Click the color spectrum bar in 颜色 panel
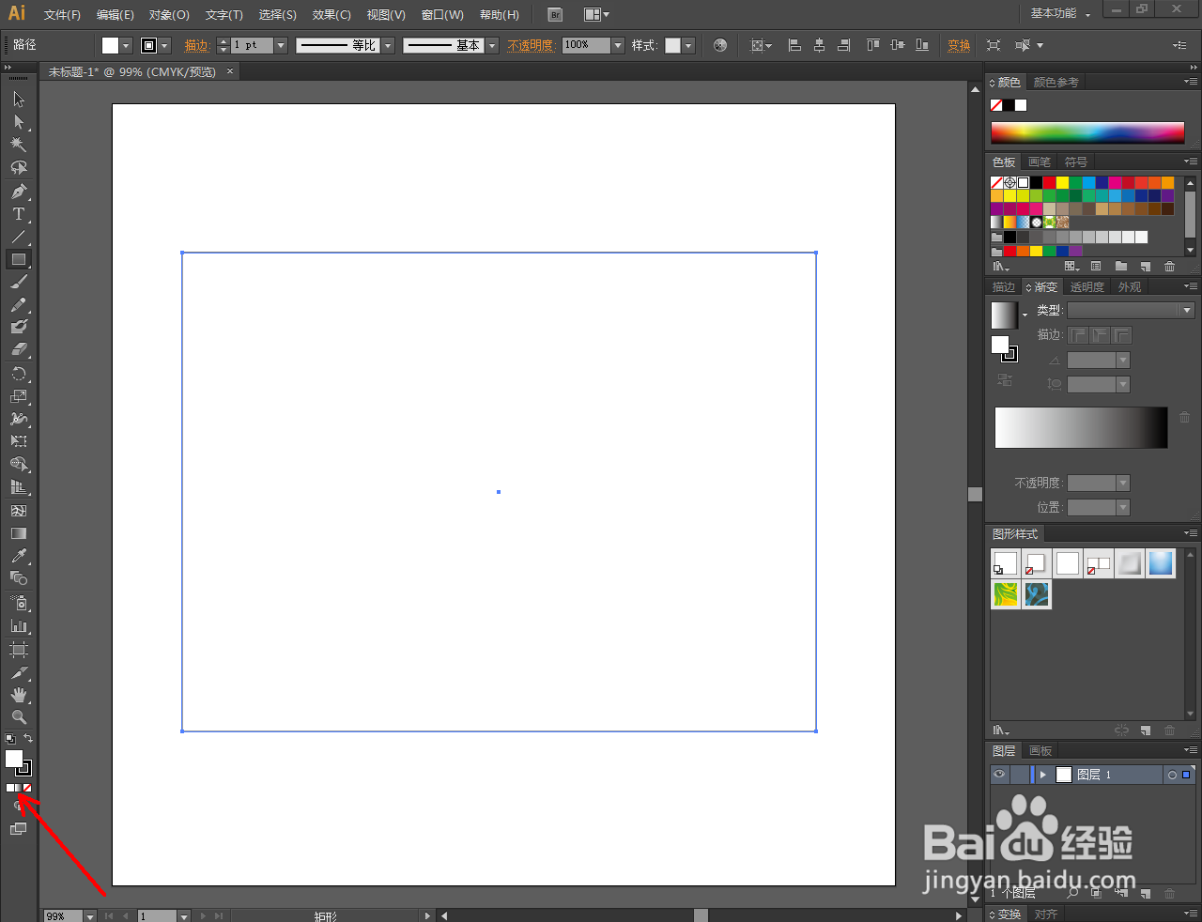The width and height of the screenshot is (1202, 922). coord(1087,132)
